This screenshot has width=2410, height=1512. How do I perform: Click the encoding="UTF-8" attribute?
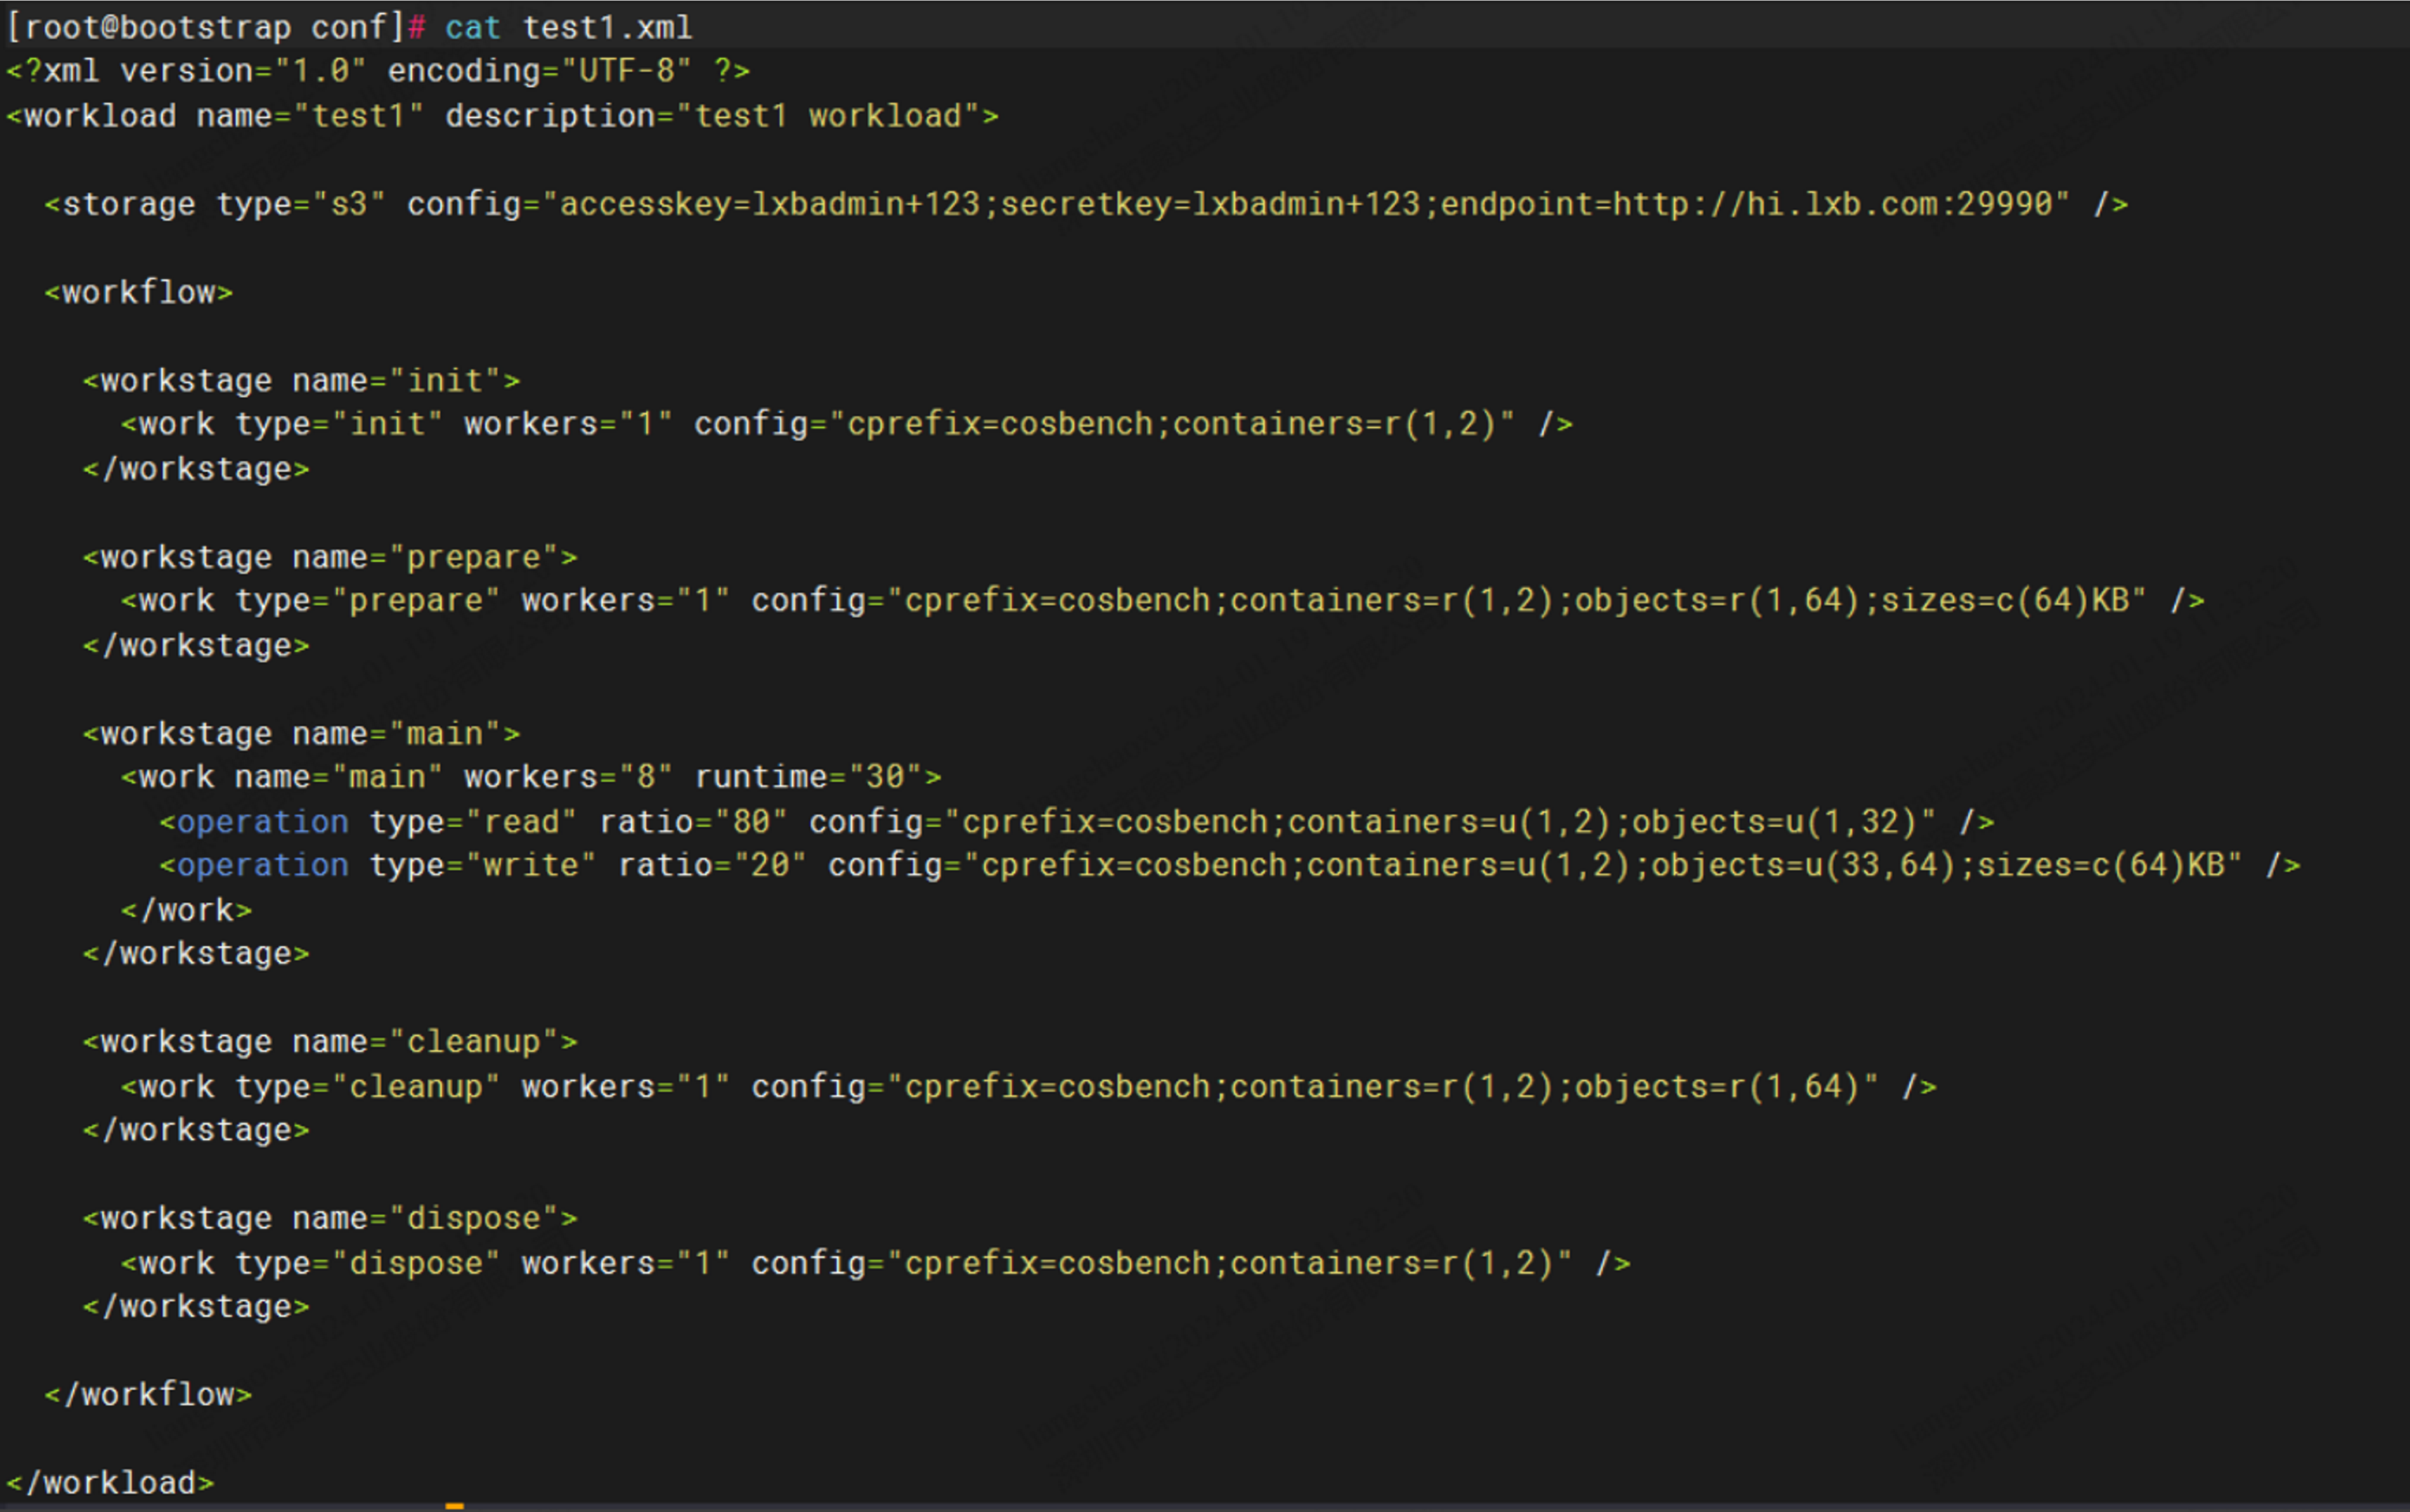coord(539,71)
